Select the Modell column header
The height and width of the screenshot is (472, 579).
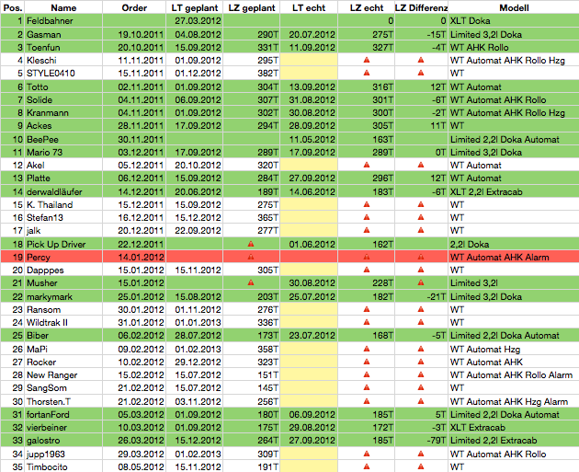pyautogui.click(x=514, y=7)
